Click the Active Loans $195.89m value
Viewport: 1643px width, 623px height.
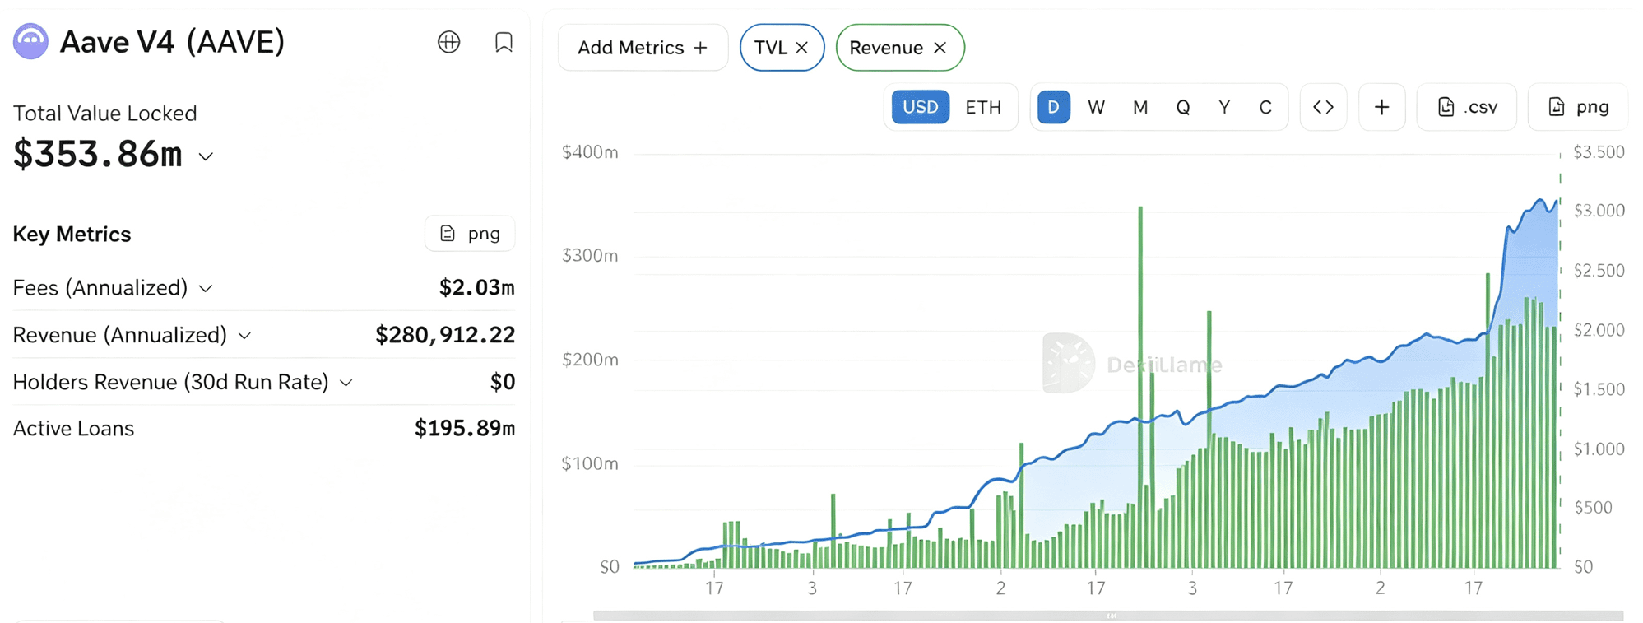465,429
